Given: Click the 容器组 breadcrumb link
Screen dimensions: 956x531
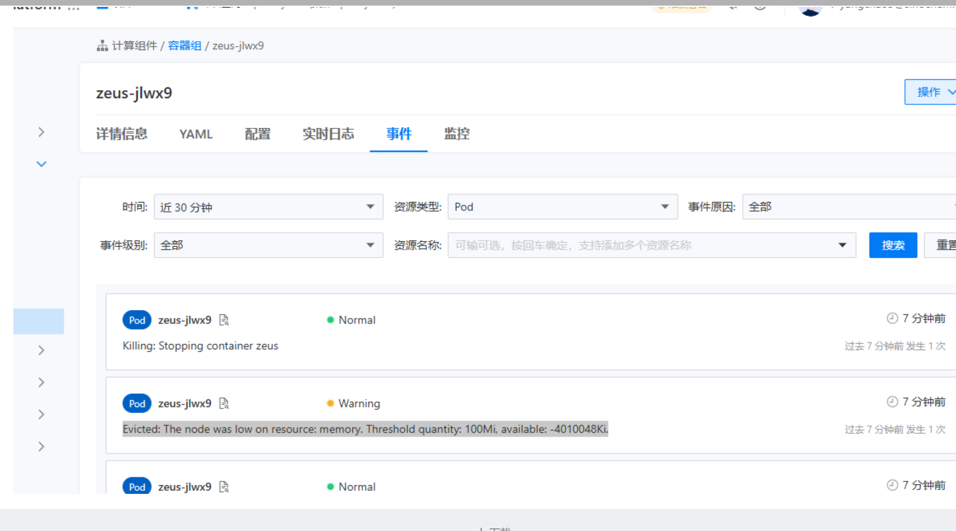Looking at the screenshot, I should [184, 45].
